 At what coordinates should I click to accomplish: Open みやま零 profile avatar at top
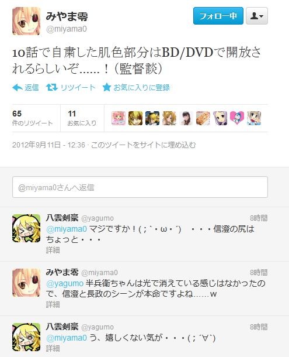26,21
